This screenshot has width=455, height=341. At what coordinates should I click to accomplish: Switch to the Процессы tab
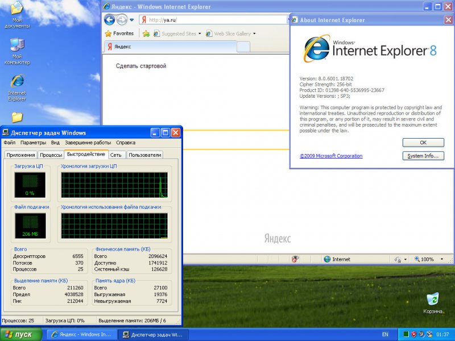pos(51,155)
